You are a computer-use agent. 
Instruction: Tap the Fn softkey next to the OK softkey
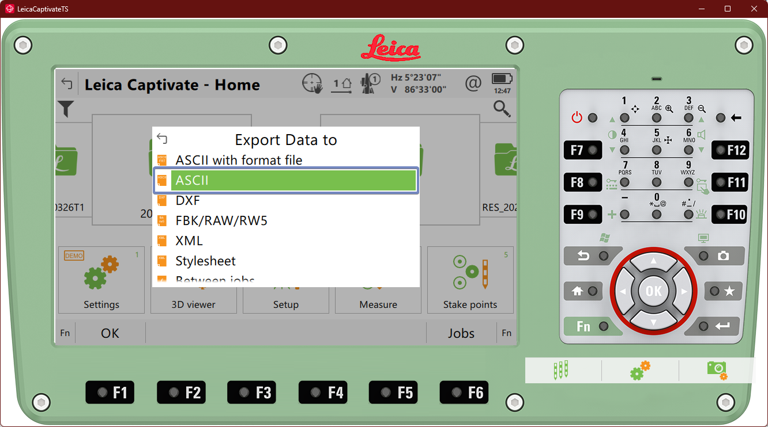(65, 333)
